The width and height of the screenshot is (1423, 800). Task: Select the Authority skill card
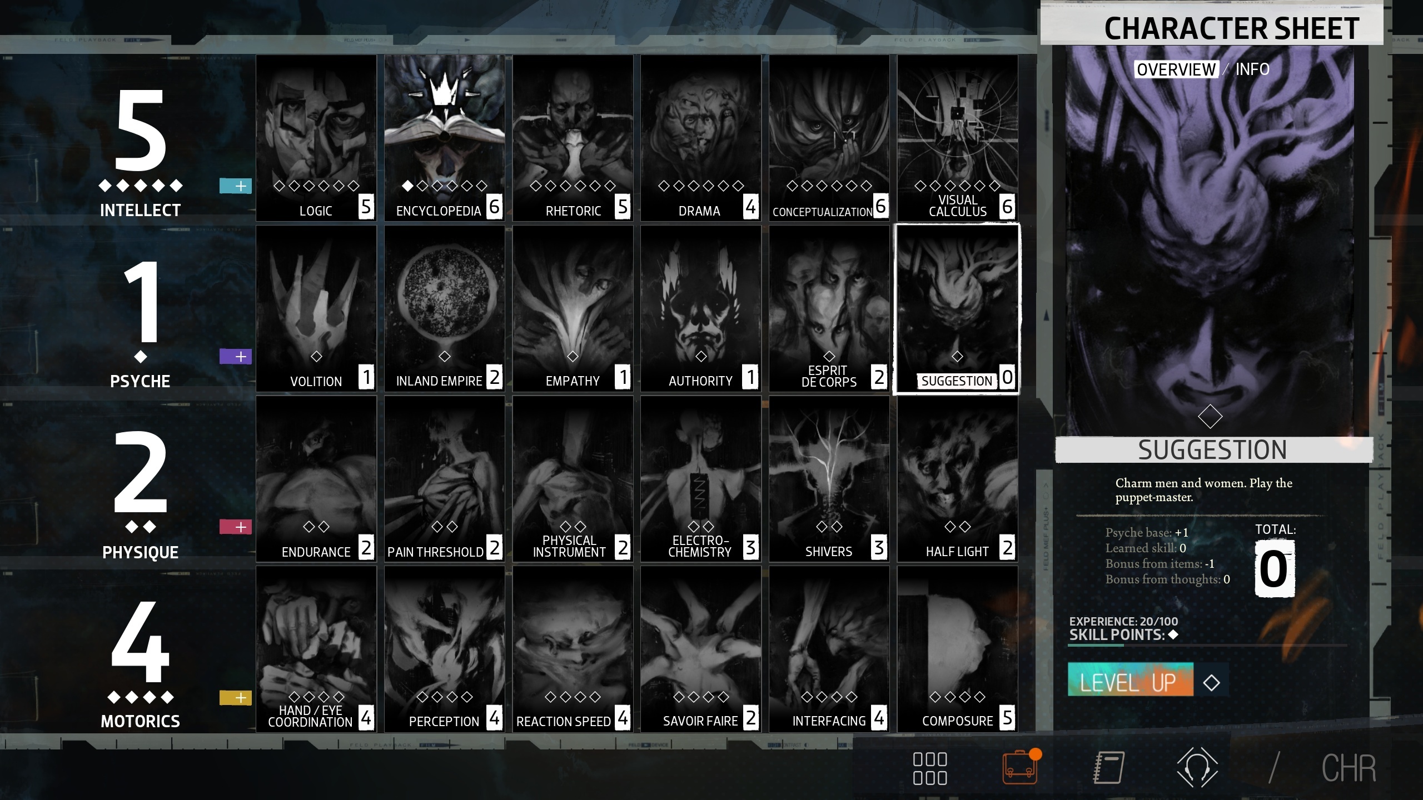point(701,309)
